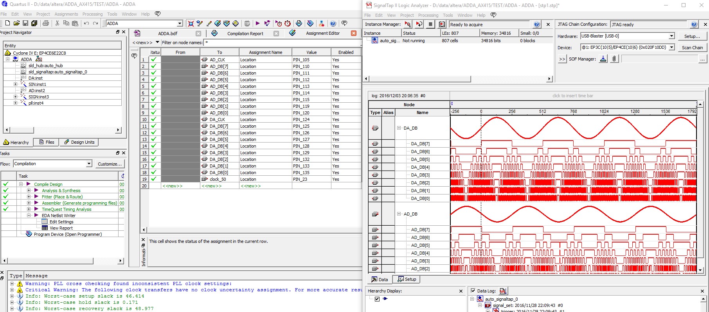The width and height of the screenshot is (709, 312).
Task: Click the Run Analysis button in Instance Manager
Action: point(408,24)
